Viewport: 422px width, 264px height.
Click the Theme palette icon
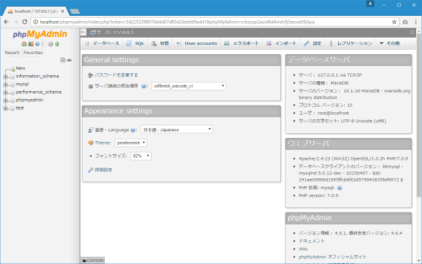(x=91, y=143)
